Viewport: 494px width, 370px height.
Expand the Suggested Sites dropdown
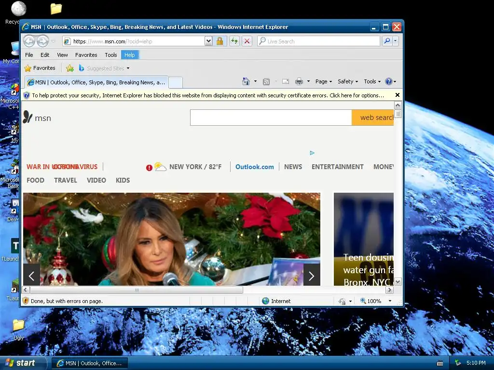pyautogui.click(x=128, y=68)
